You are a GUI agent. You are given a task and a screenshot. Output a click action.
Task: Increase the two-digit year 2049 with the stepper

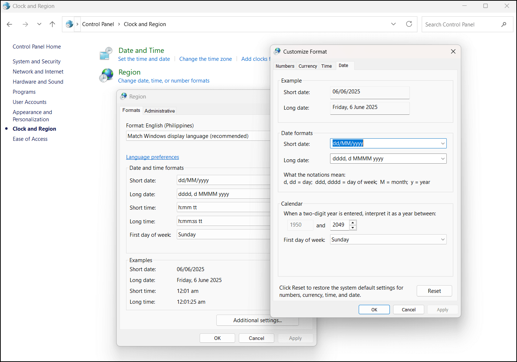click(353, 223)
